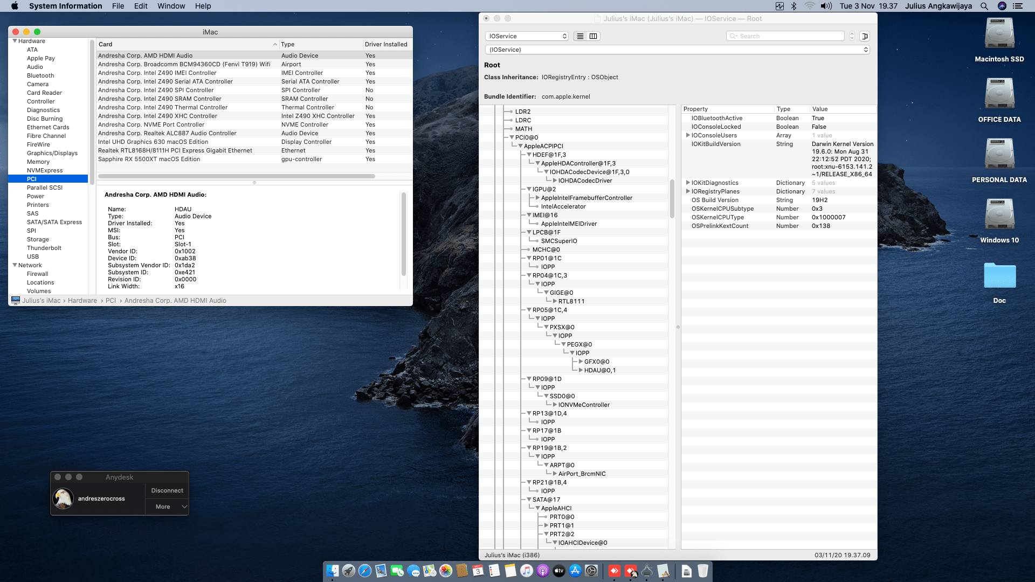The height and width of the screenshot is (582, 1035).
Task: Select AppleIntelFramebufferController in the registry tree
Action: point(586,198)
